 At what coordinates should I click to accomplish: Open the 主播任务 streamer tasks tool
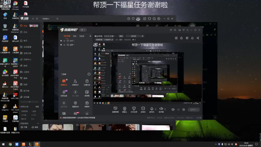[x=87, y=83]
